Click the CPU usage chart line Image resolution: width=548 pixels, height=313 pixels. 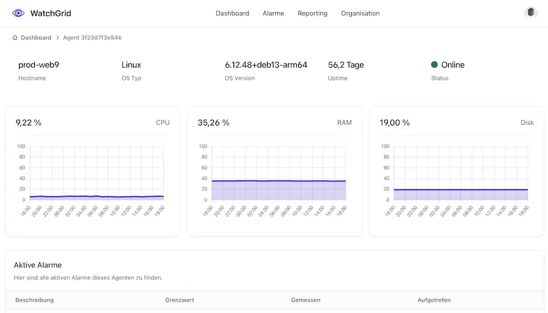(x=96, y=196)
